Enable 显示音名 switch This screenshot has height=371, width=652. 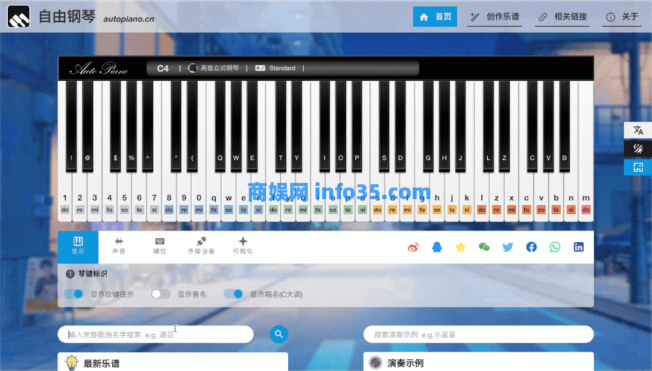click(160, 294)
